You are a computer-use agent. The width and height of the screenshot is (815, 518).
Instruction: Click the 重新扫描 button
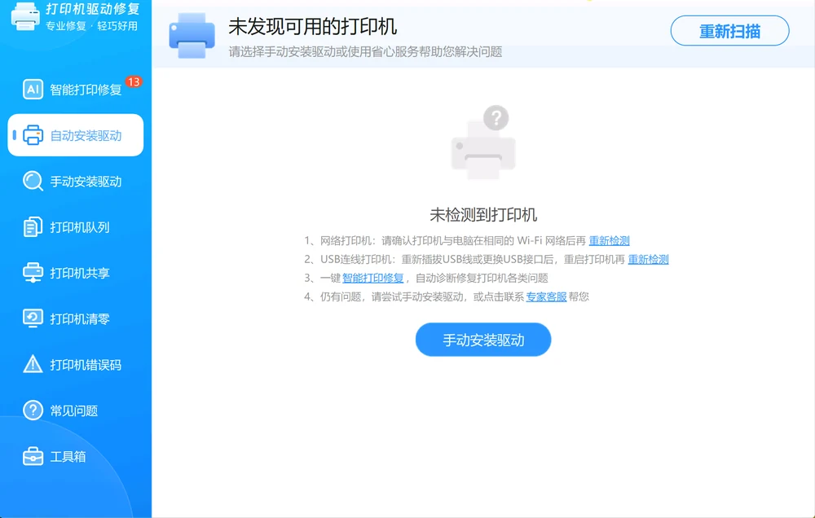[x=729, y=31]
